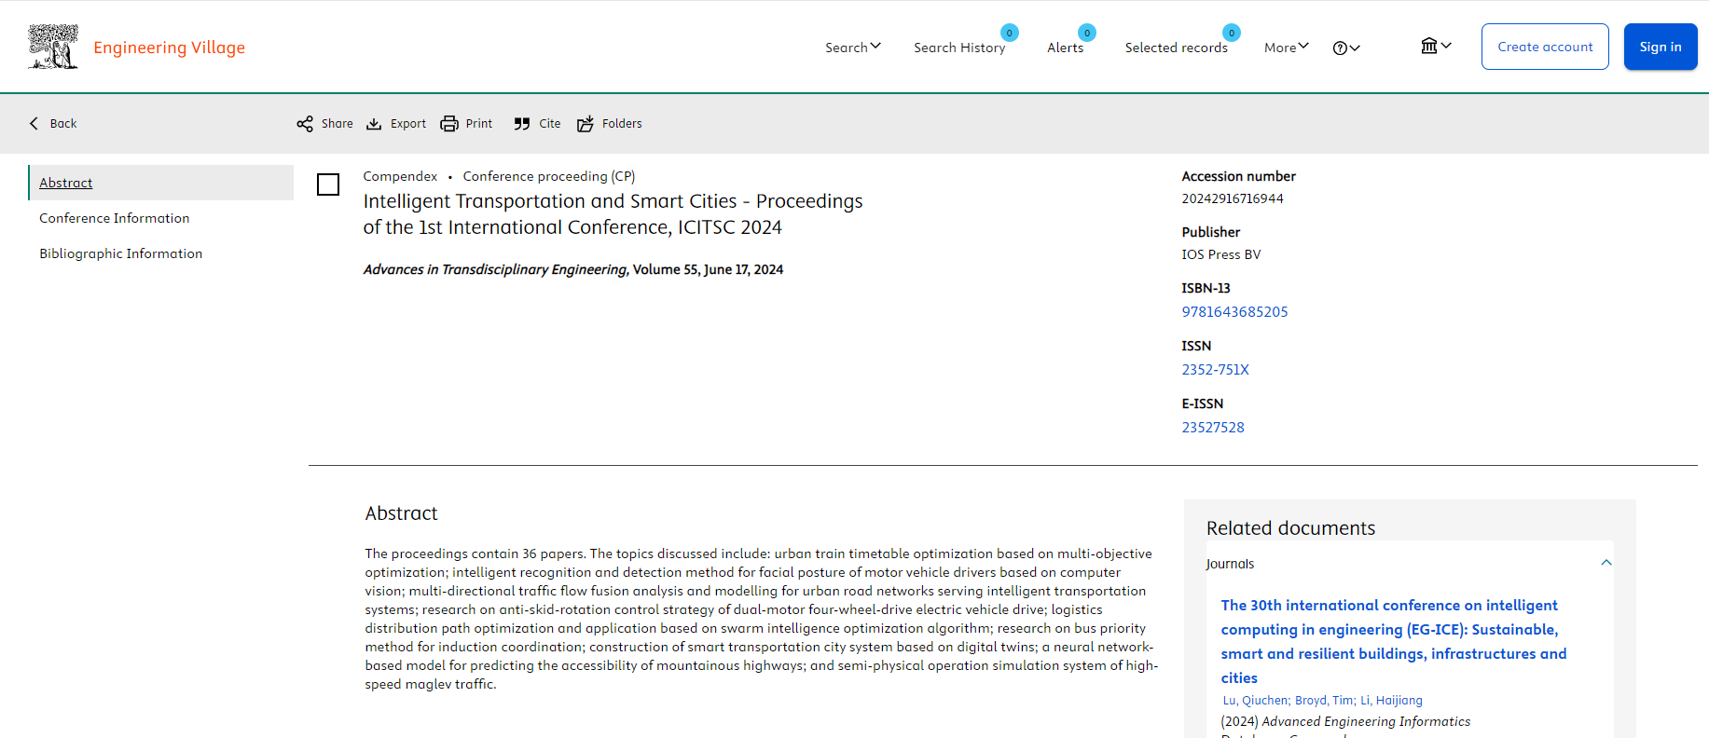Go to Conference Information section
The image size is (1709, 738).
114,218
